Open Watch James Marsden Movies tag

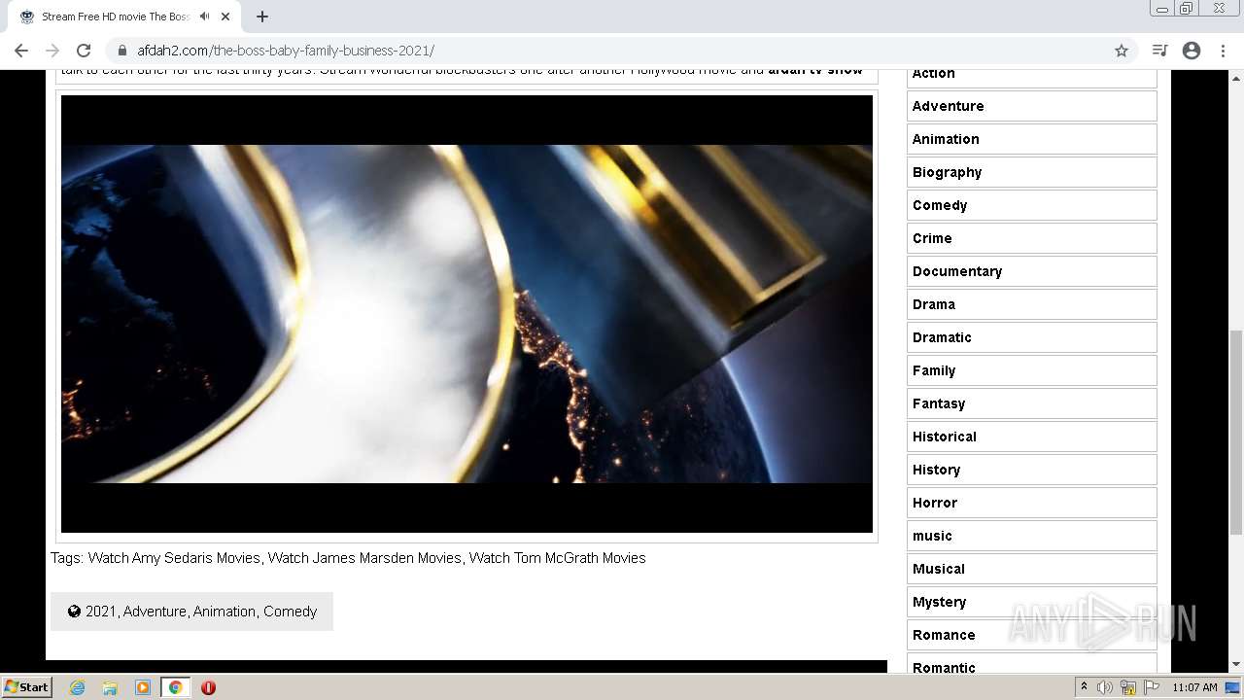pos(364,558)
